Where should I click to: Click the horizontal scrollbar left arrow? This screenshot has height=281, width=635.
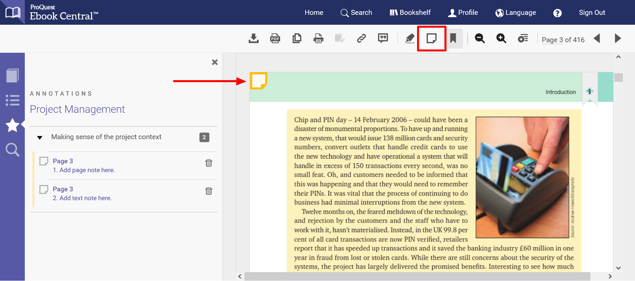point(240,276)
